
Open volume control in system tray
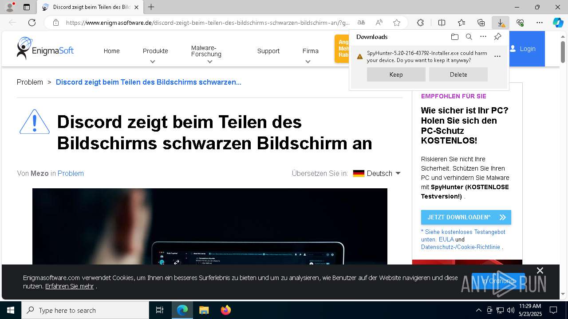pyautogui.click(x=510, y=310)
